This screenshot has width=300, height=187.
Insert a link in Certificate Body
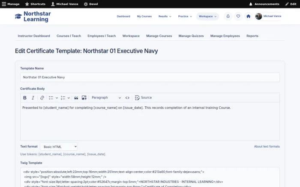coord(42,98)
